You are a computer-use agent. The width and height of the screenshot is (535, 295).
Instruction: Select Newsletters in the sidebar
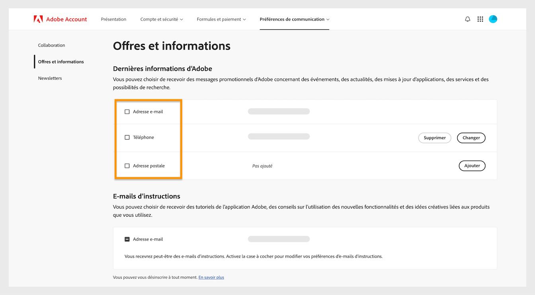[x=50, y=78]
